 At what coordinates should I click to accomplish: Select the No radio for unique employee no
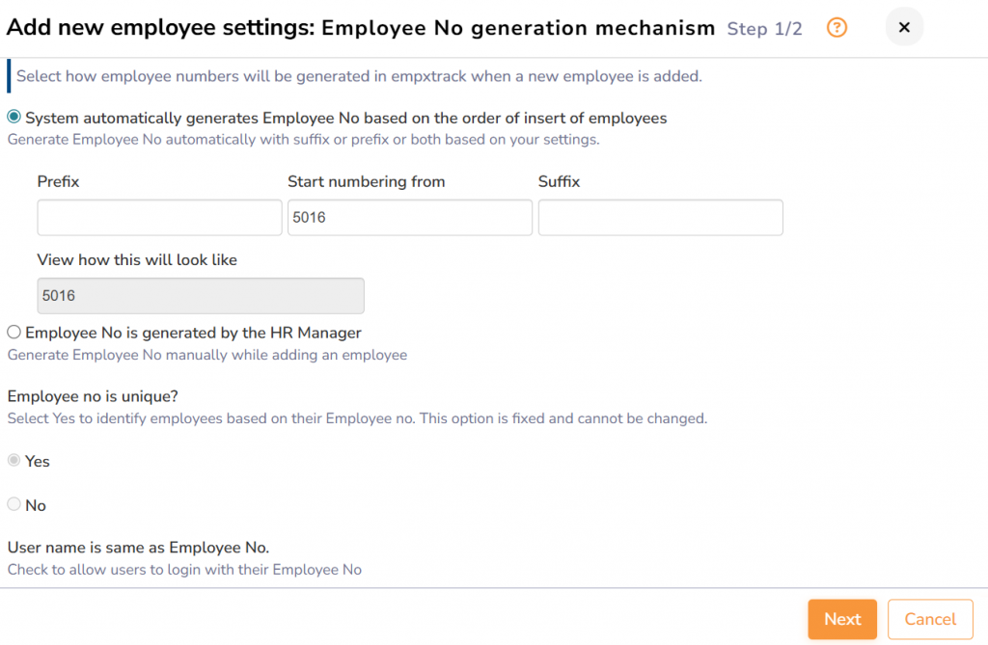click(x=14, y=504)
